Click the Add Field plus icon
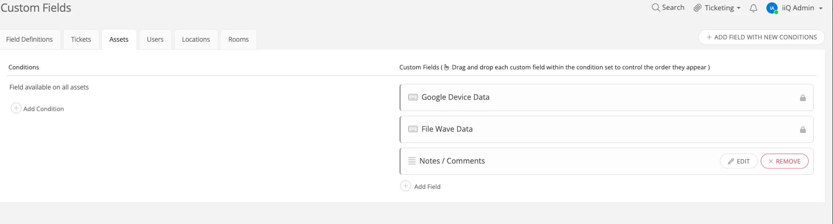 (x=405, y=186)
